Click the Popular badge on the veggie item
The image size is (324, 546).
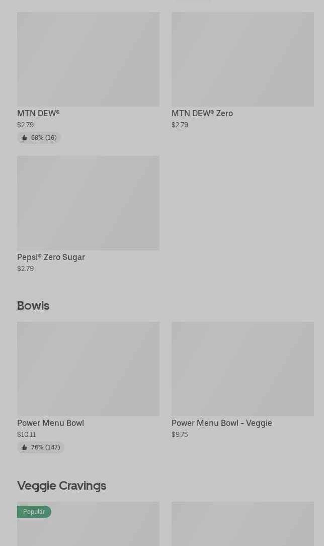coord(34,512)
